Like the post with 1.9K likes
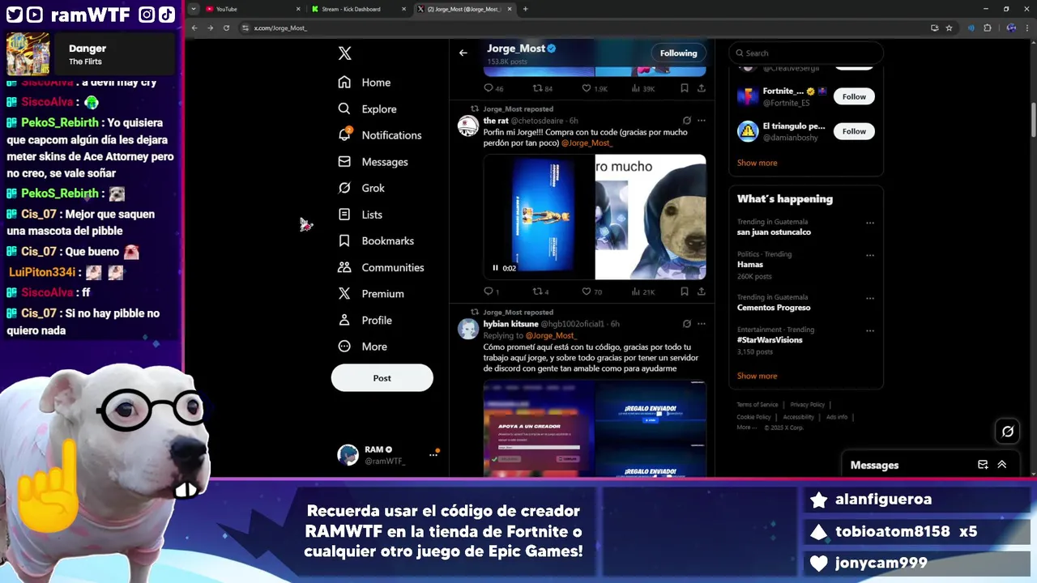This screenshot has height=583, width=1037. [x=594, y=88]
